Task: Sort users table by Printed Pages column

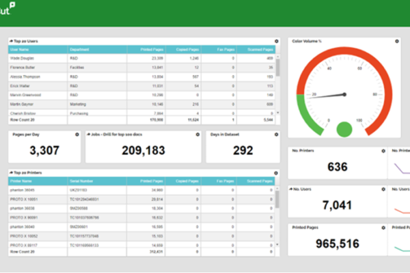Action: click(152, 50)
